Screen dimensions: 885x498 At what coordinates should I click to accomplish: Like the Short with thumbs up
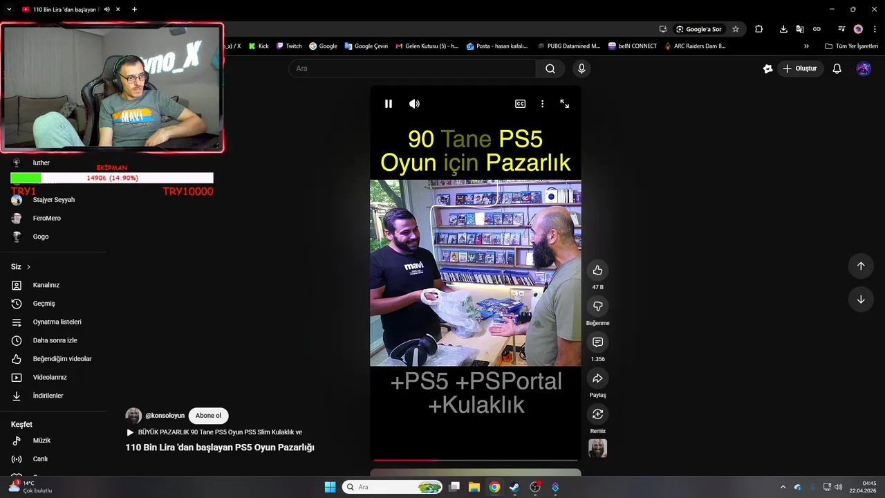click(597, 270)
